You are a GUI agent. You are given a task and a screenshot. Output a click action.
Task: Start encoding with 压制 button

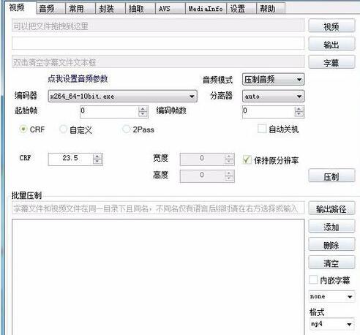(x=331, y=176)
